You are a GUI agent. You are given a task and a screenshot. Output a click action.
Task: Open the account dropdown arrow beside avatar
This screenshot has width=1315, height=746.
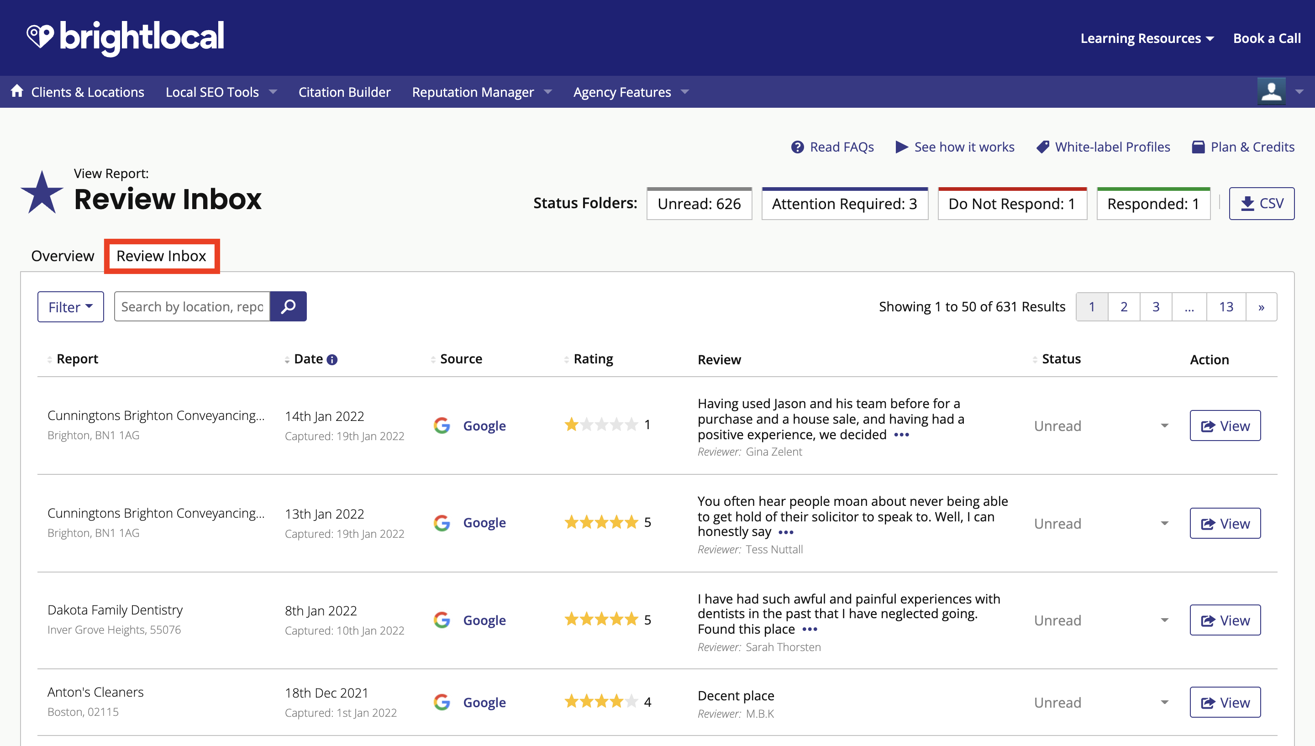click(x=1299, y=92)
